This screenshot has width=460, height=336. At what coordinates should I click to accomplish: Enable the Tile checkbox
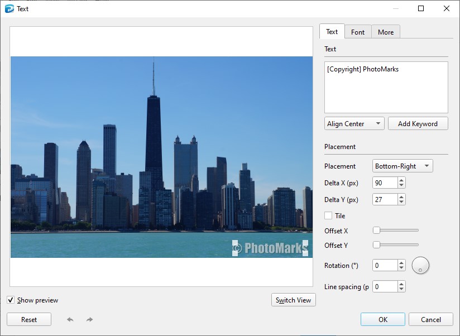(x=328, y=216)
